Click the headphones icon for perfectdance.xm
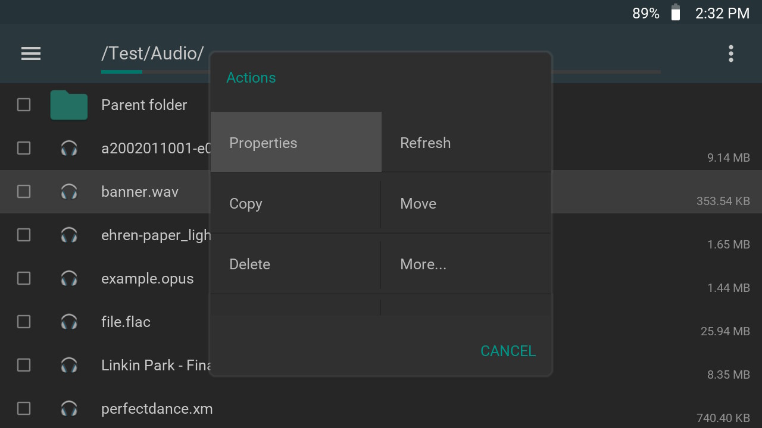The image size is (762, 428). tap(69, 408)
